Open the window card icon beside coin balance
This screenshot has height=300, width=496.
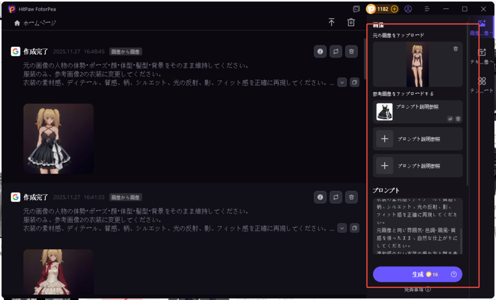click(x=356, y=9)
